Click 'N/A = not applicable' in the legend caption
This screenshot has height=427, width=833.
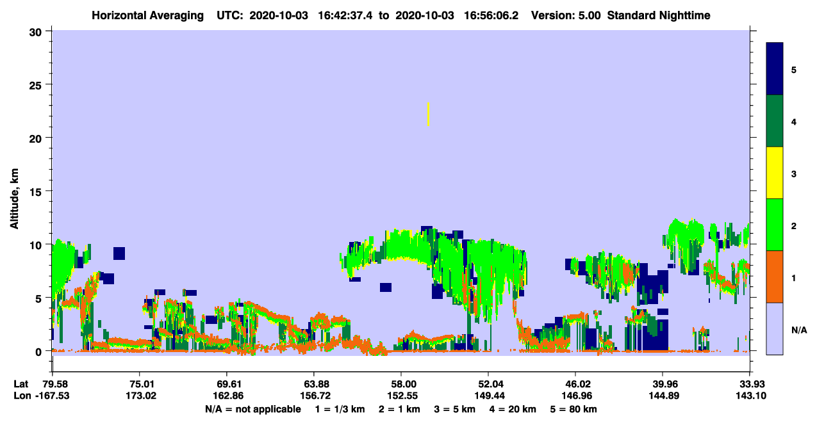tap(253, 409)
